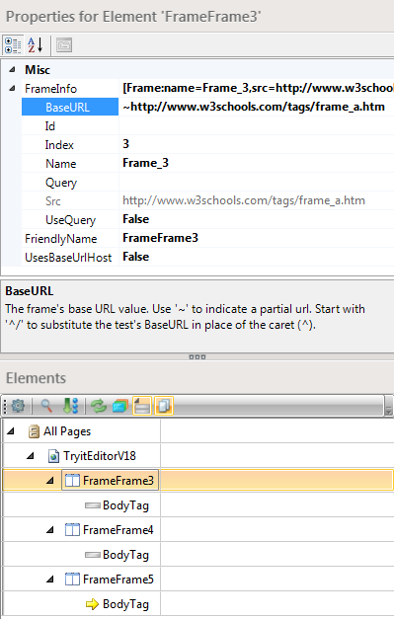Collapse the FrameFrame3 node

50,481
